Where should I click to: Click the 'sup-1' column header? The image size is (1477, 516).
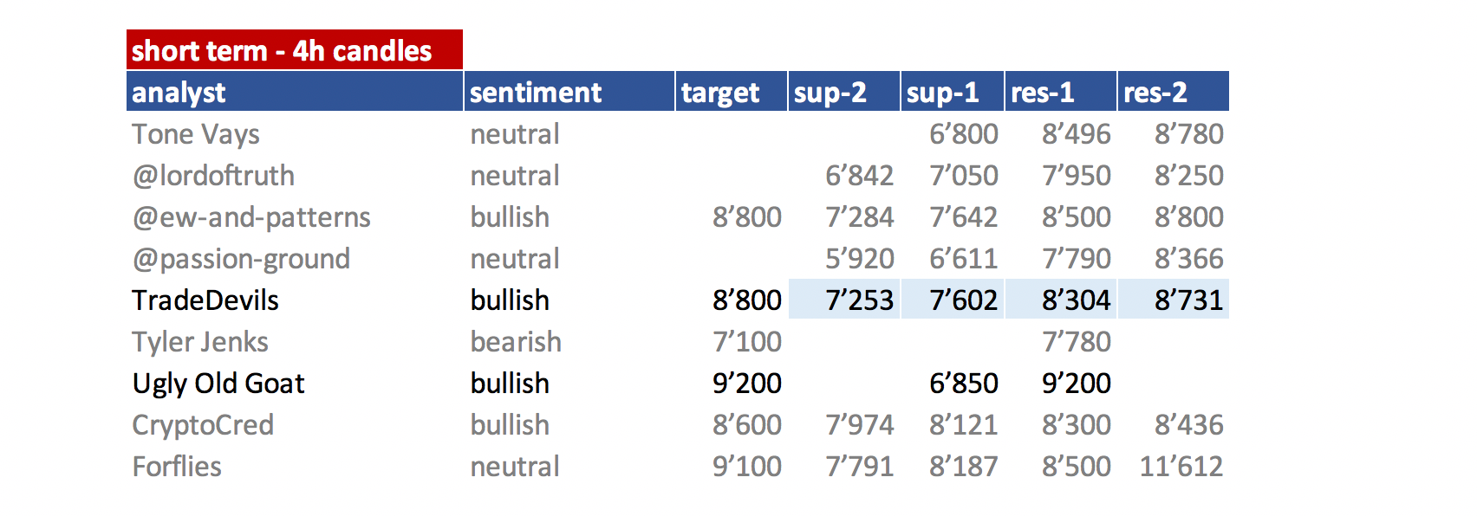953,92
